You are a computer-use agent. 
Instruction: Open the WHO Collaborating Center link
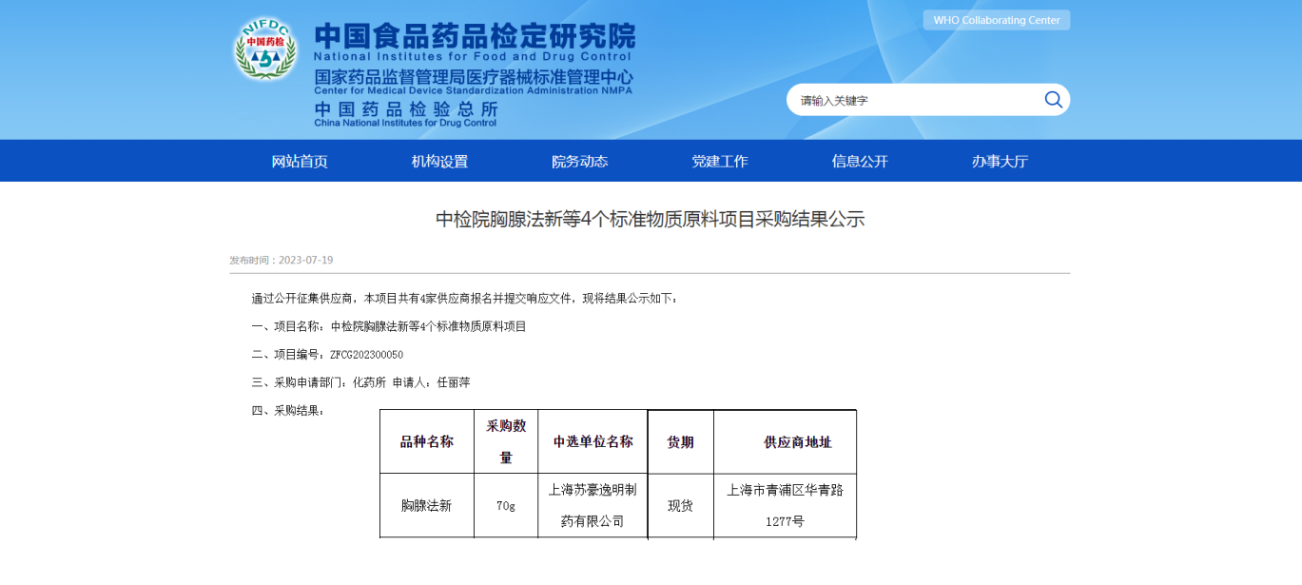click(x=996, y=20)
